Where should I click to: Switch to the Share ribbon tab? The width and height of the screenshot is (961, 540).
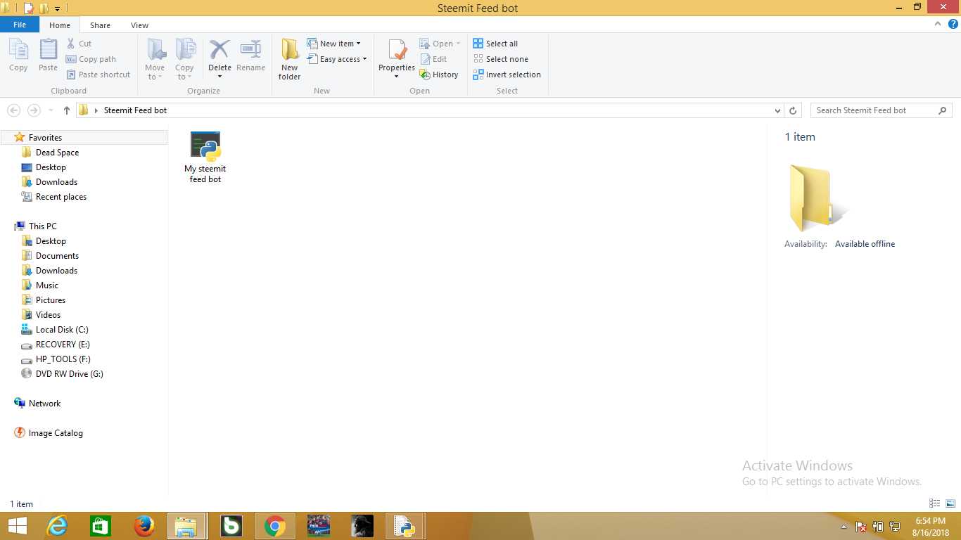(x=100, y=25)
